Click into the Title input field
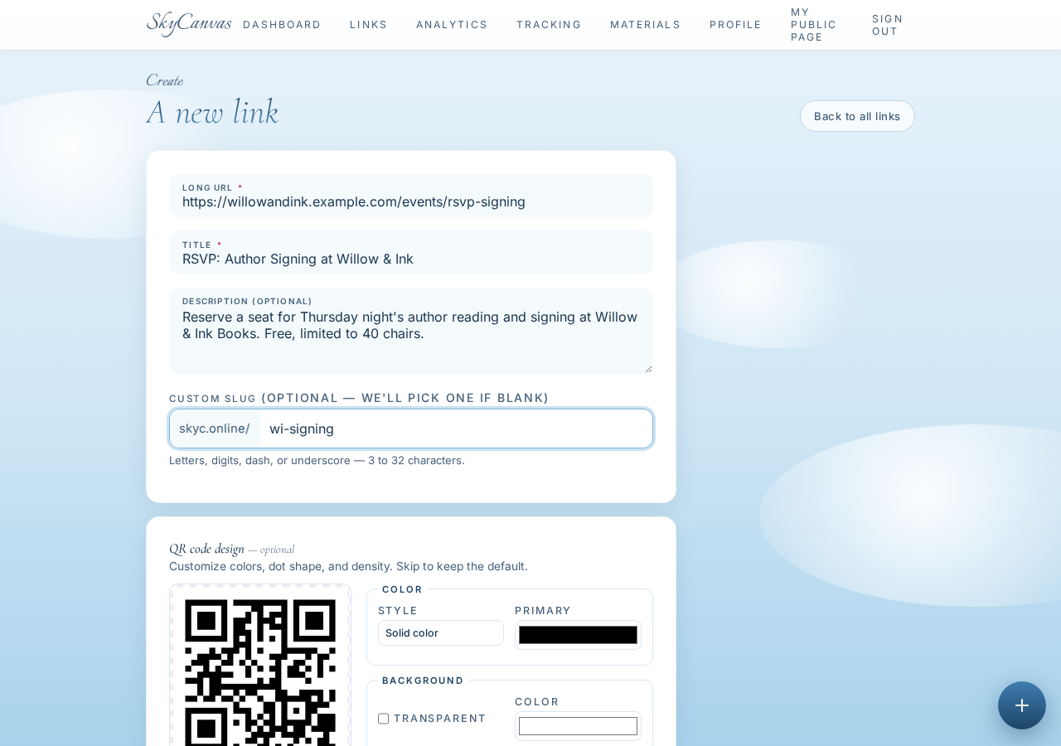 click(411, 253)
